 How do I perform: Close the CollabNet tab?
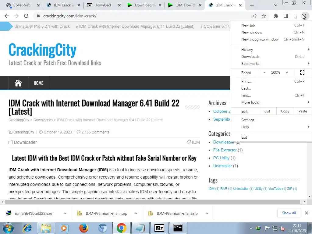click(x=38, y=5)
